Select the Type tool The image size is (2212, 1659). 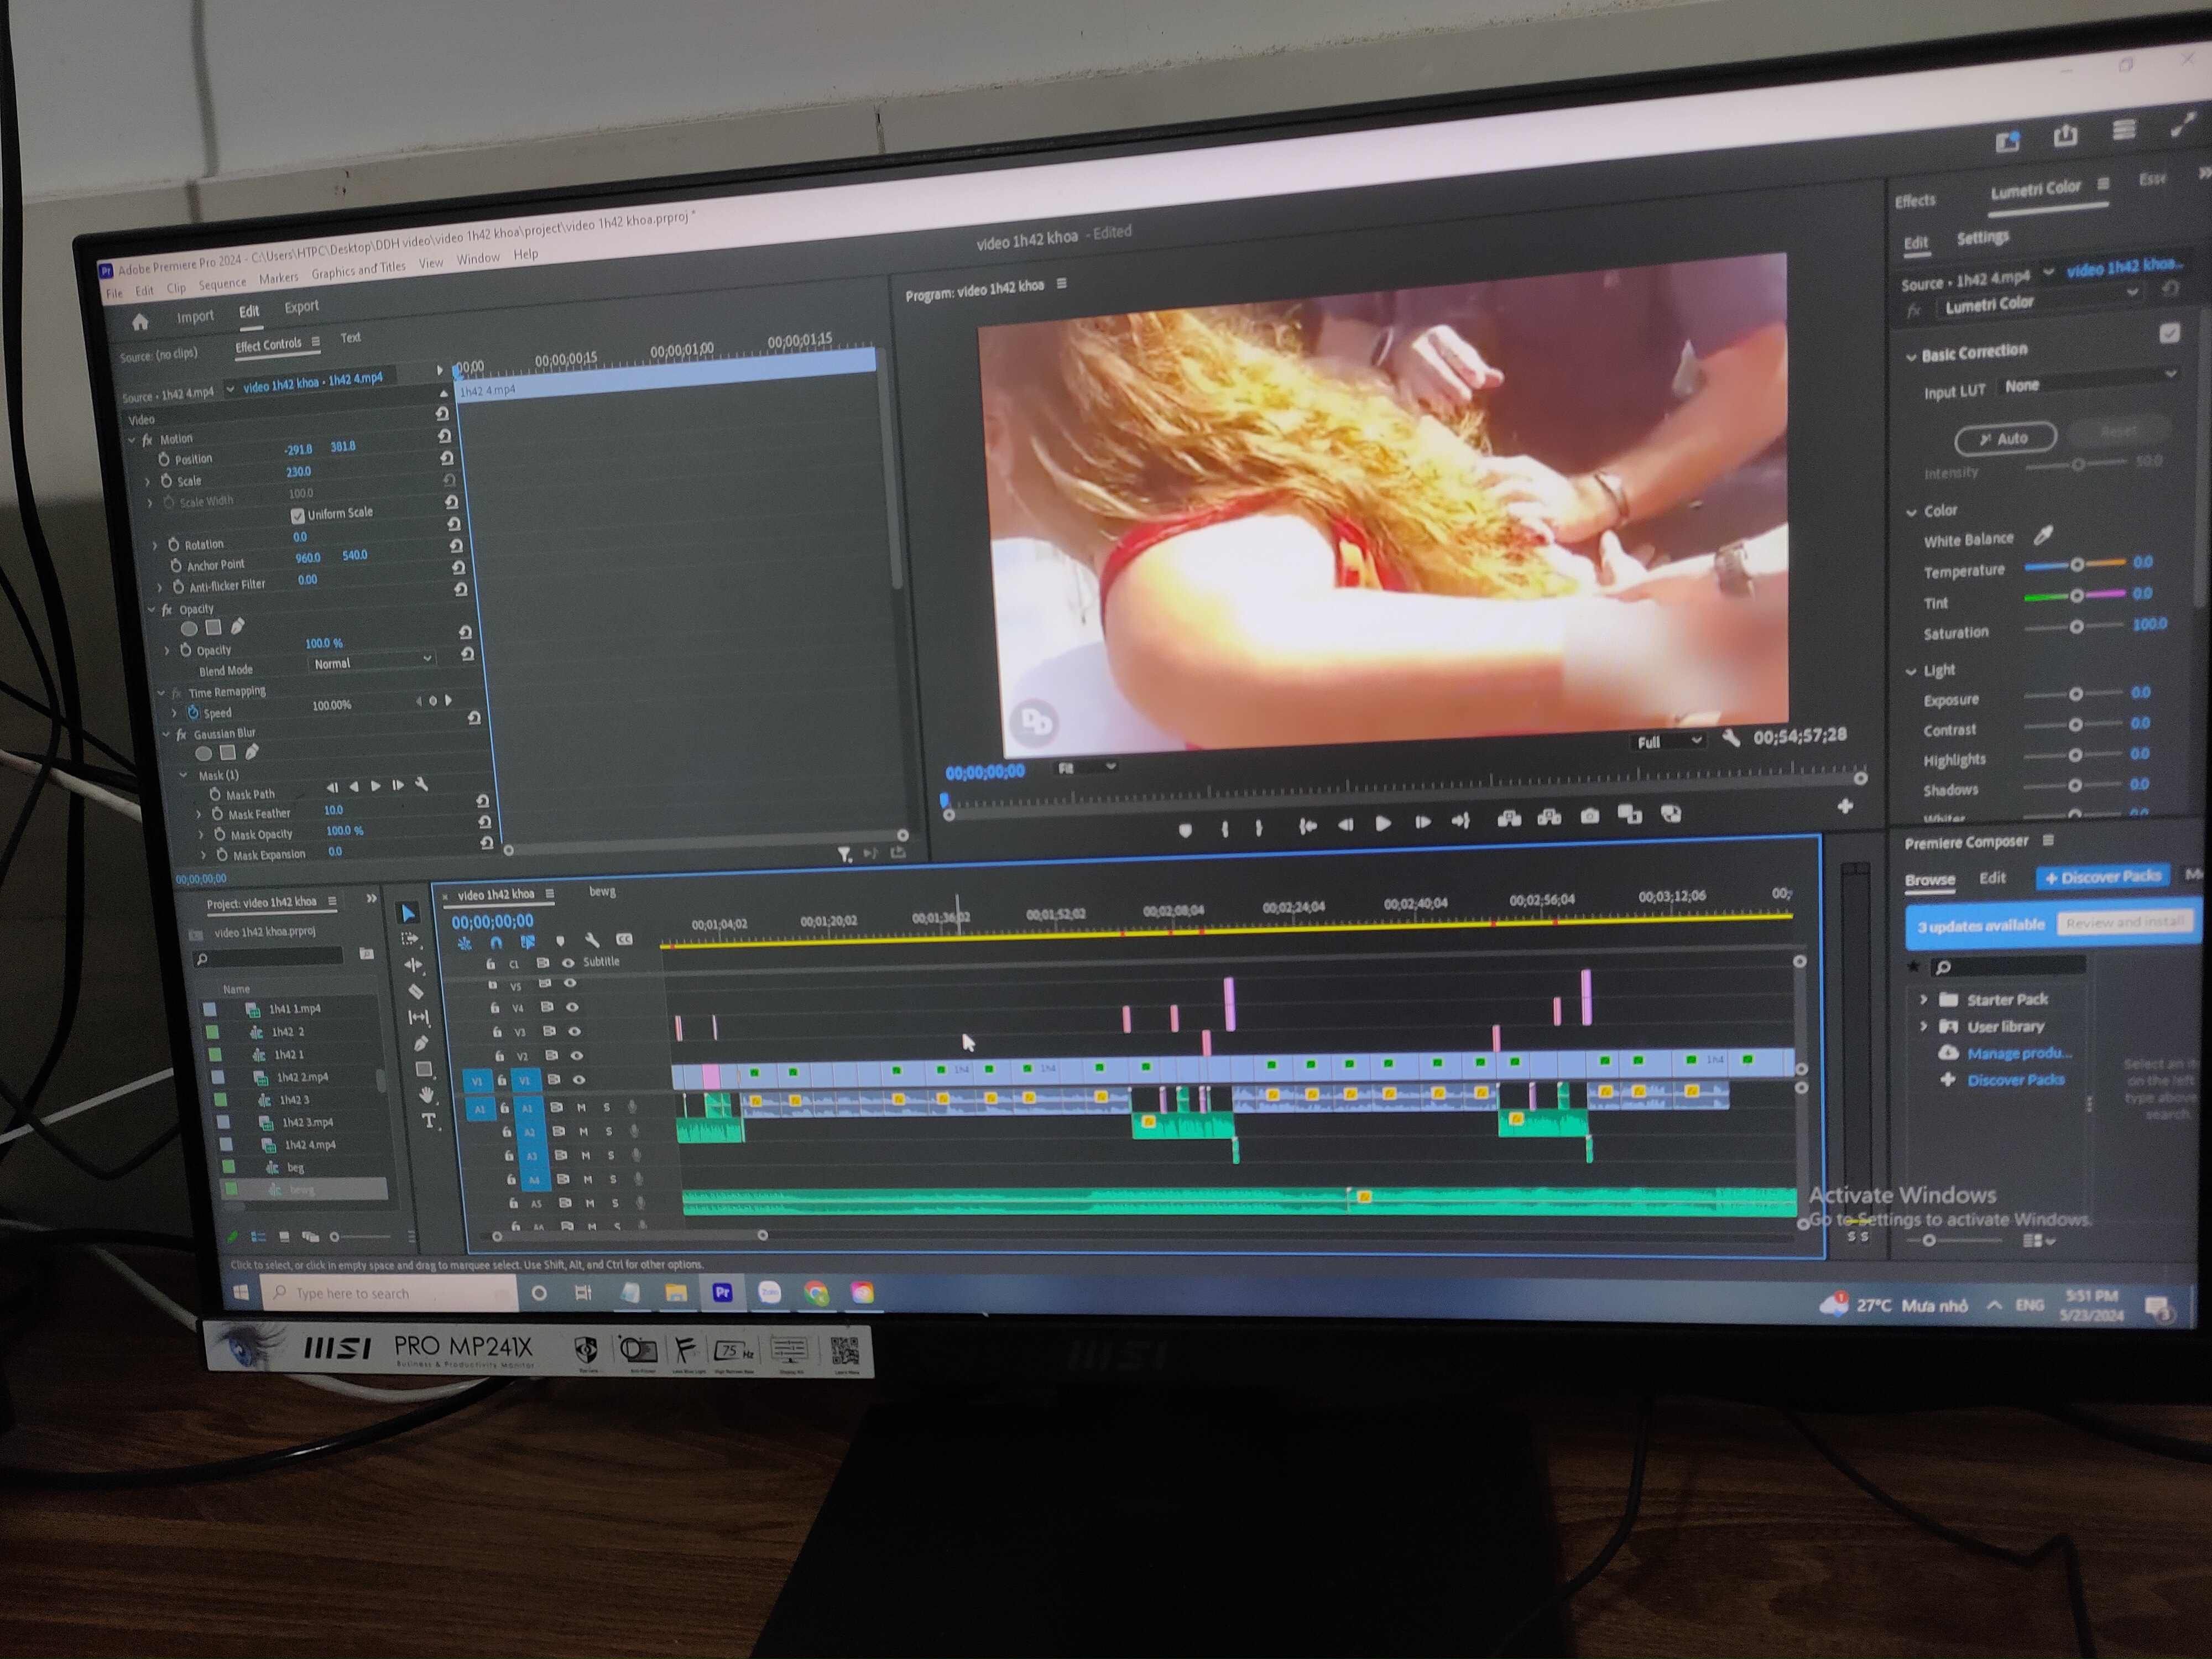pyautogui.click(x=430, y=1121)
